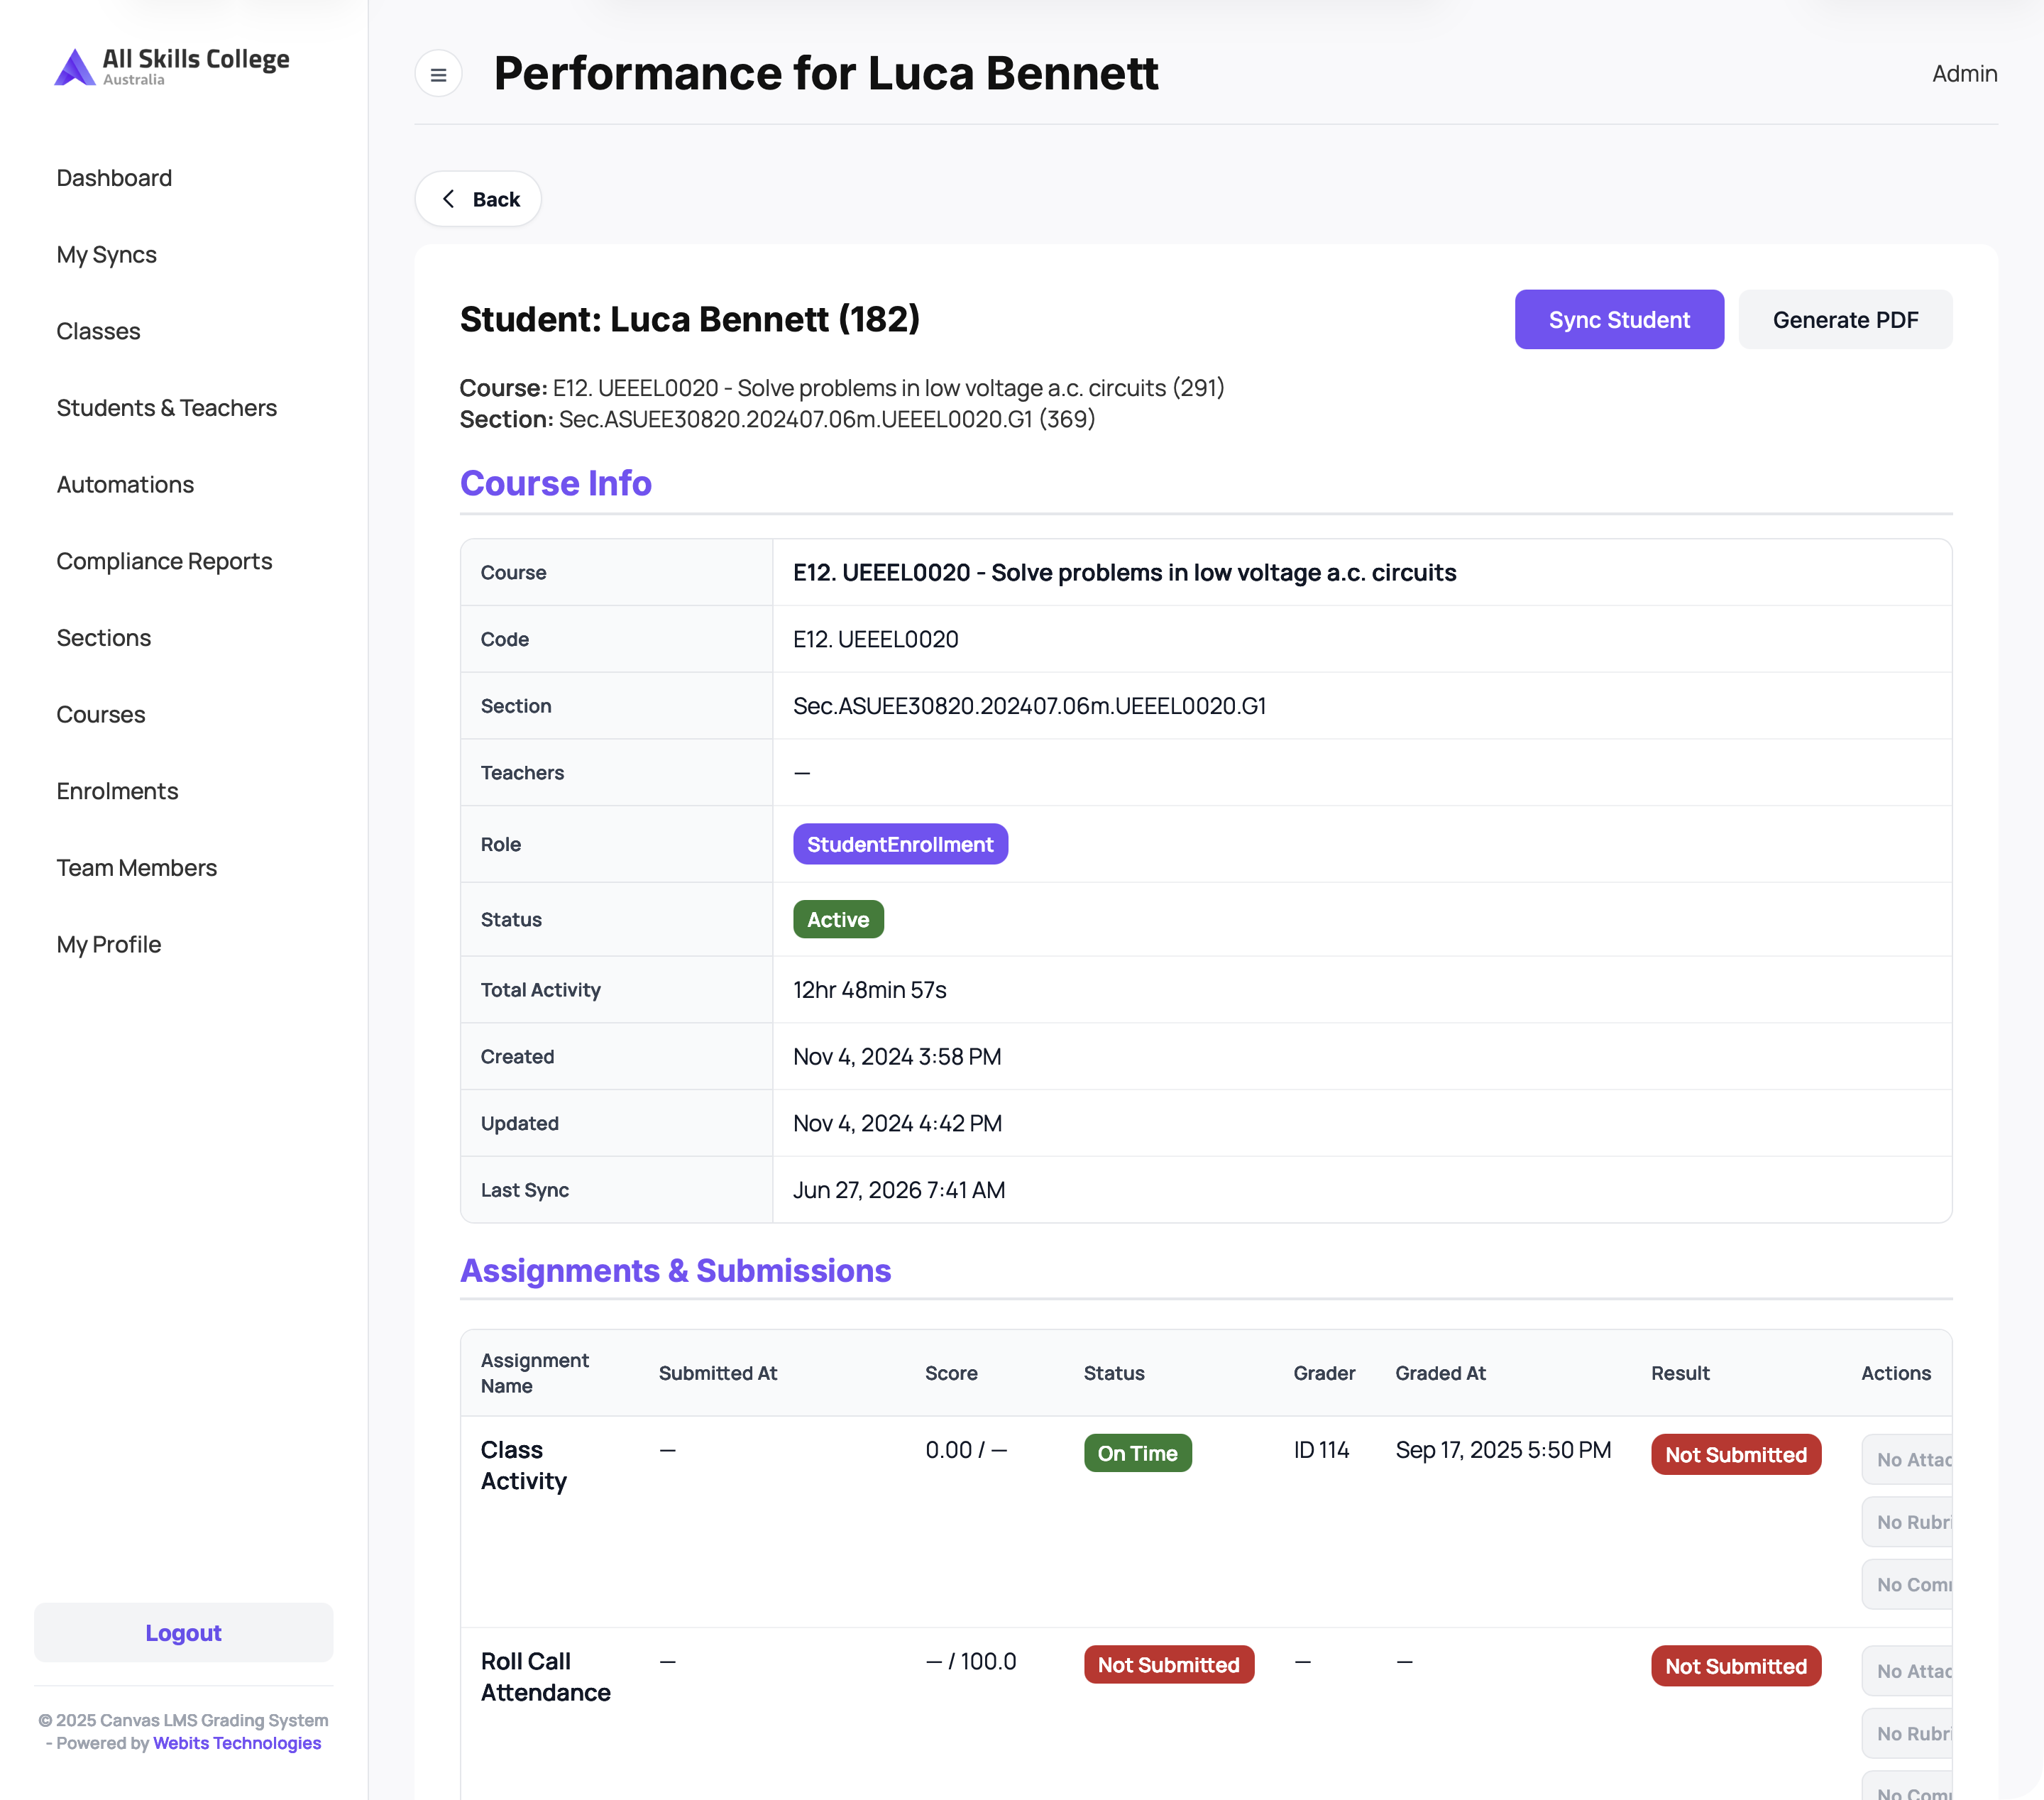This screenshot has width=2044, height=1800.
Task: Click No Attachments button for Roll Call Attendance
Action: 1907,1671
